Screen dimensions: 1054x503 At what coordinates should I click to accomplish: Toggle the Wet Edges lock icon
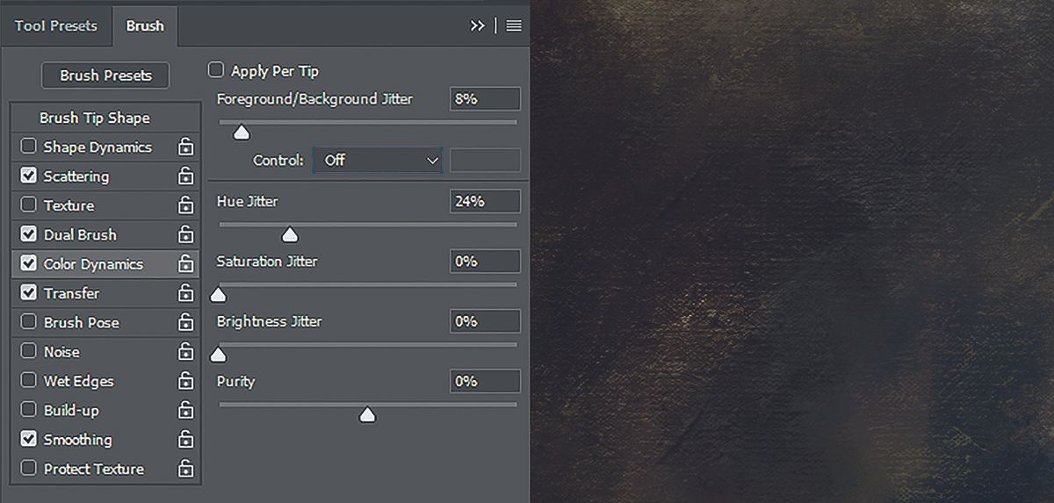(185, 381)
